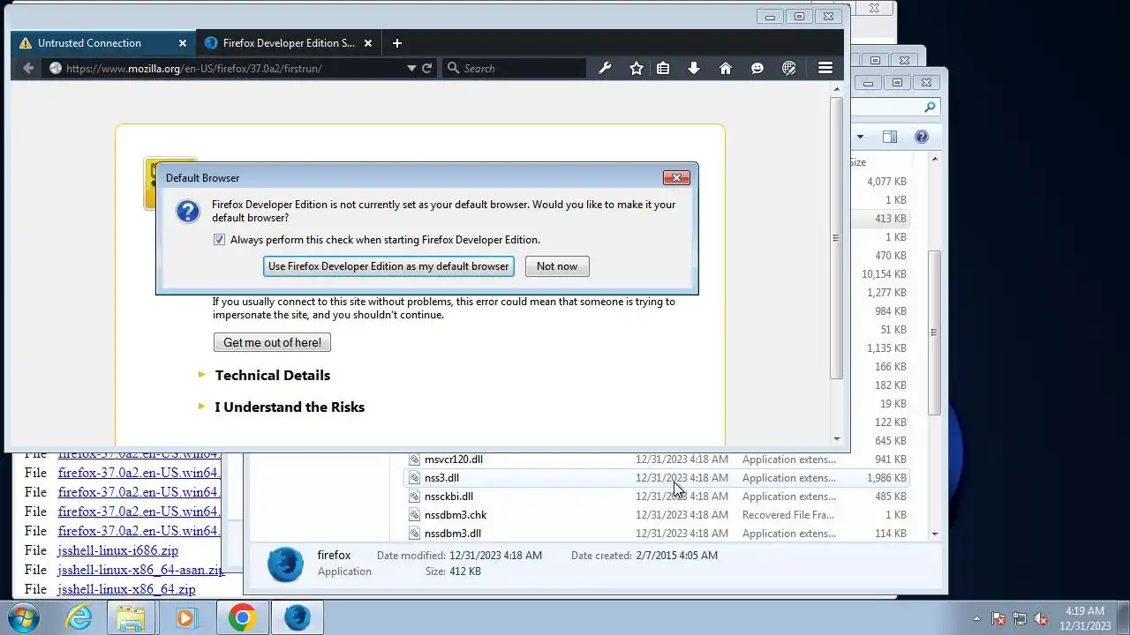Show bookmarks list icon in toolbar
1130x635 pixels.
pyautogui.click(x=663, y=68)
